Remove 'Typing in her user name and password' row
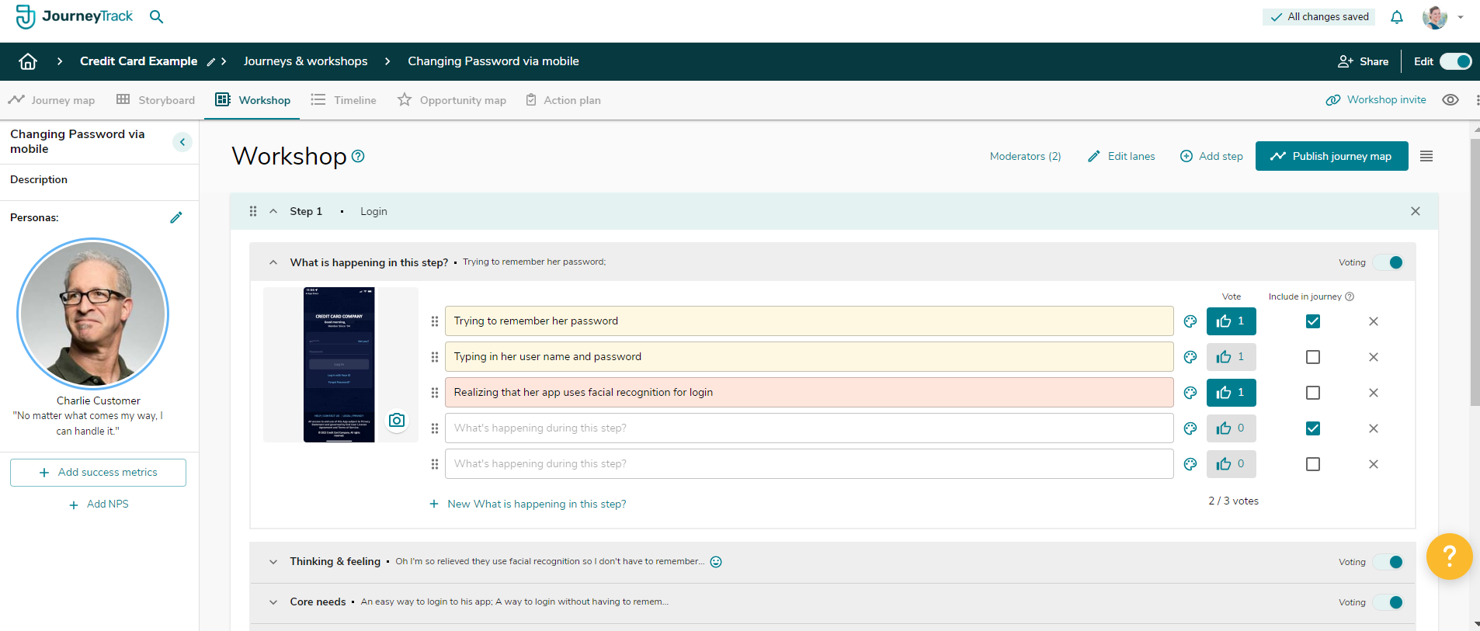1480x631 pixels. point(1374,357)
